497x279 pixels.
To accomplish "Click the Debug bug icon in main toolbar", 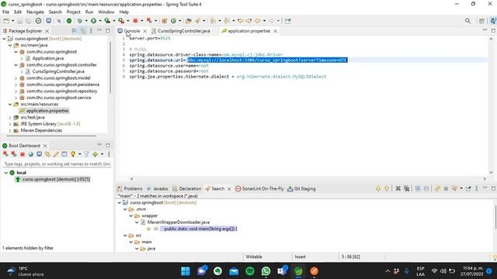I will click(79, 21).
